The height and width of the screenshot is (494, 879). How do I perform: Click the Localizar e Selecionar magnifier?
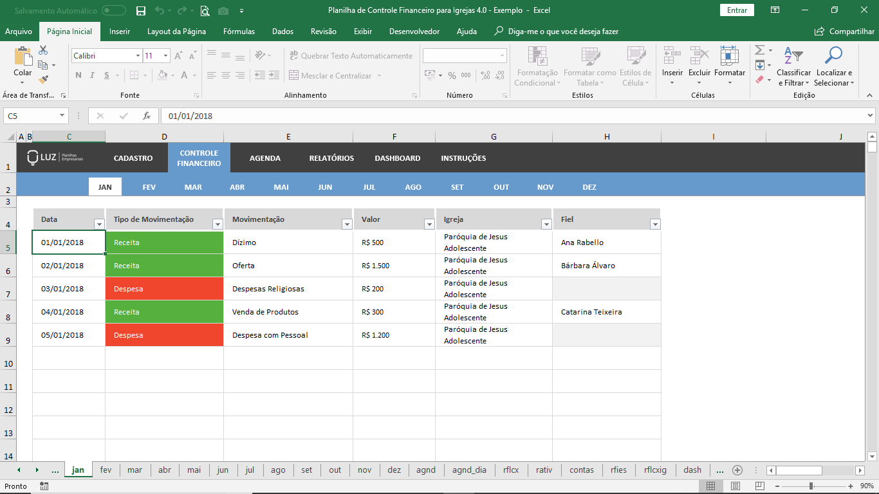(833, 55)
